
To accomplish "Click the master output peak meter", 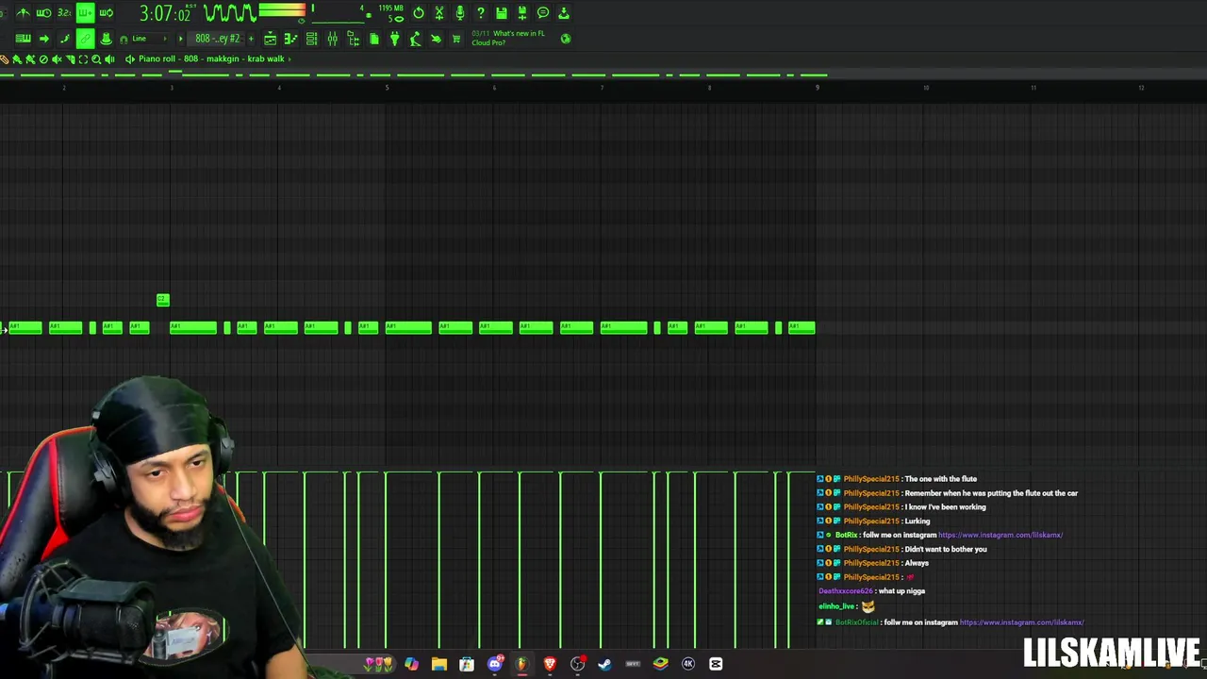I will [282, 11].
